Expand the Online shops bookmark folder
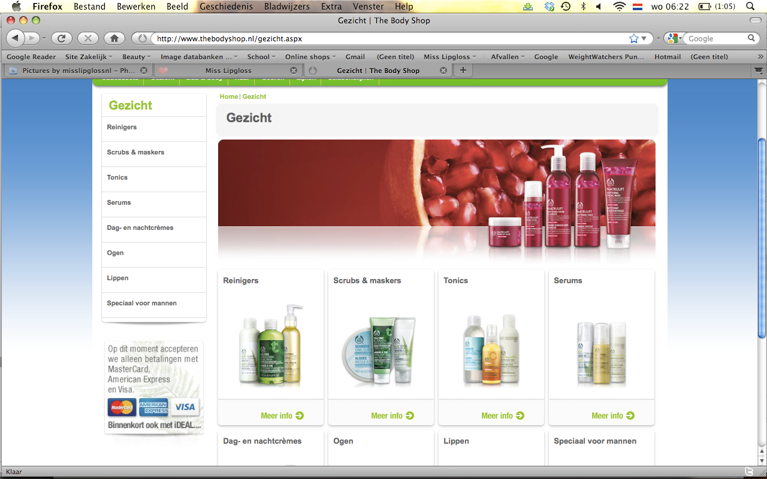The height and width of the screenshot is (479, 767). click(x=310, y=57)
